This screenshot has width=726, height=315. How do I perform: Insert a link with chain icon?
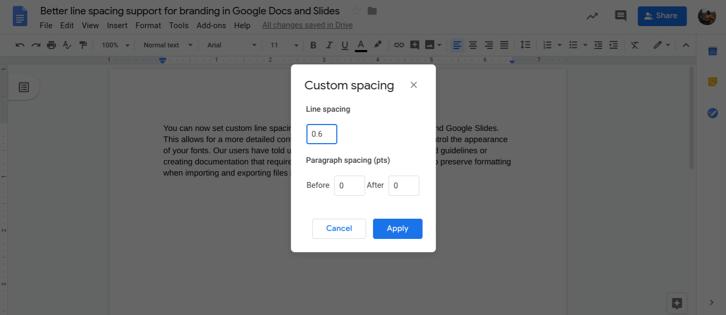399,45
